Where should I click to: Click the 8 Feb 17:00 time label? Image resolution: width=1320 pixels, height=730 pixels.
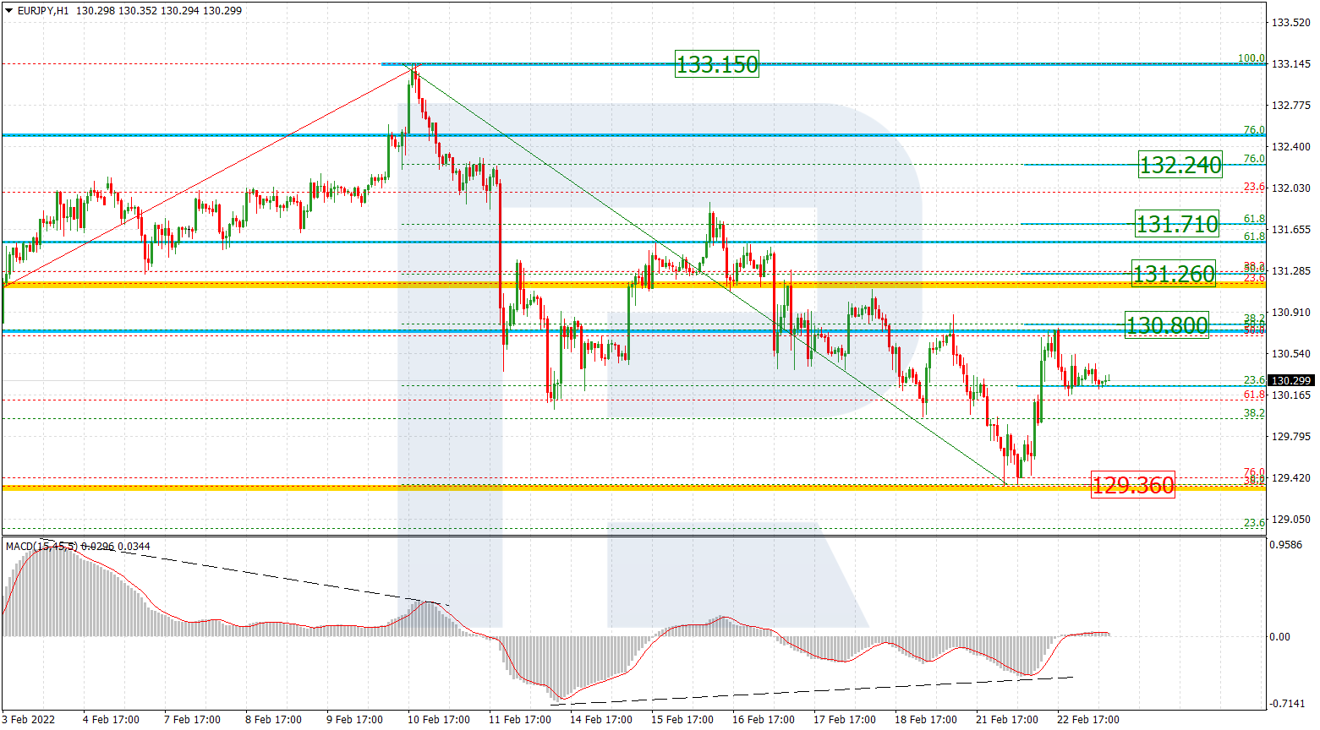click(274, 720)
